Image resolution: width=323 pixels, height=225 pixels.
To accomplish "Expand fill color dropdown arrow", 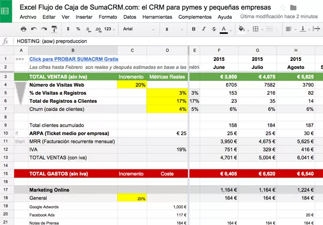I will tap(248, 31).
